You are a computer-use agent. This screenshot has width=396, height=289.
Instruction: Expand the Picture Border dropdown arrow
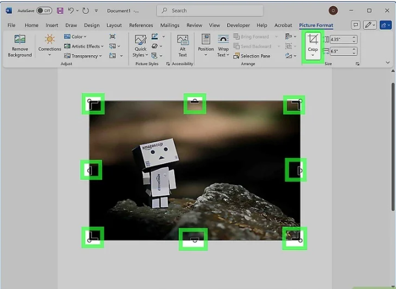click(164, 36)
